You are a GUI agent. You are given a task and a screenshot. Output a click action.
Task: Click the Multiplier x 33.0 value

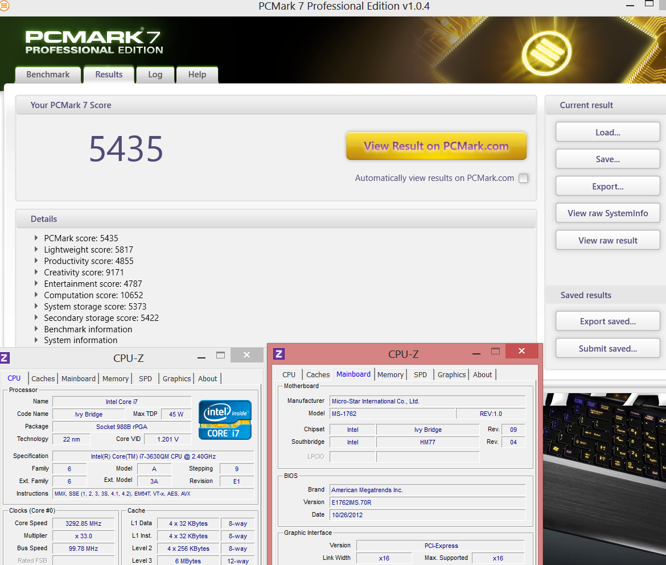(83, 536)
